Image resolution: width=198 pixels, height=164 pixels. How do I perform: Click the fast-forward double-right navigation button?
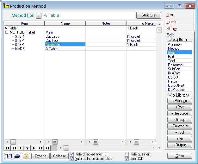coord(40,148)
